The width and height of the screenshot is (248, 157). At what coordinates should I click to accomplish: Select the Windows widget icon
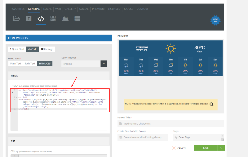77,19
